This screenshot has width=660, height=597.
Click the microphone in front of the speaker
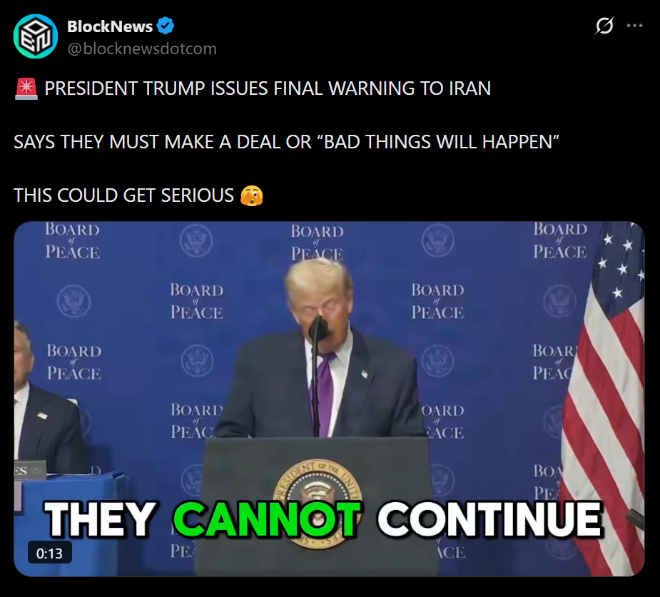point(318,329)
